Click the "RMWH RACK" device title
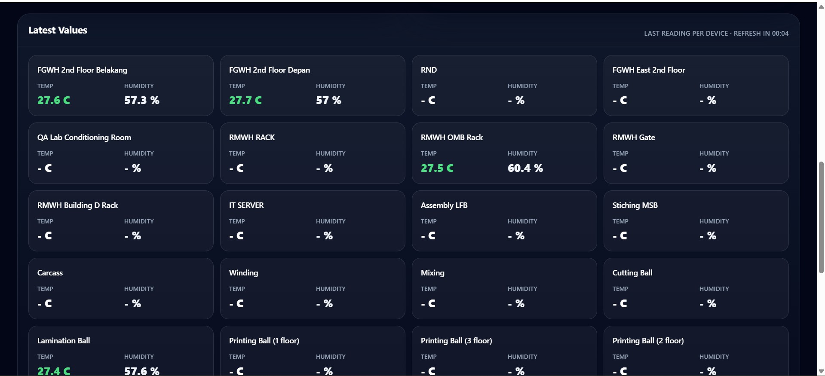 [252, 138]
